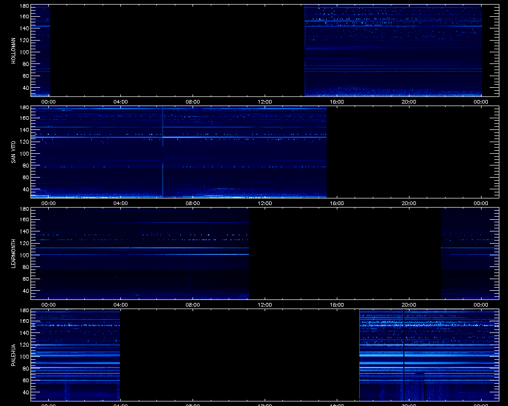
Task: Click 20:00 tick label under Holloman panel
Action: tap(409, 101)
